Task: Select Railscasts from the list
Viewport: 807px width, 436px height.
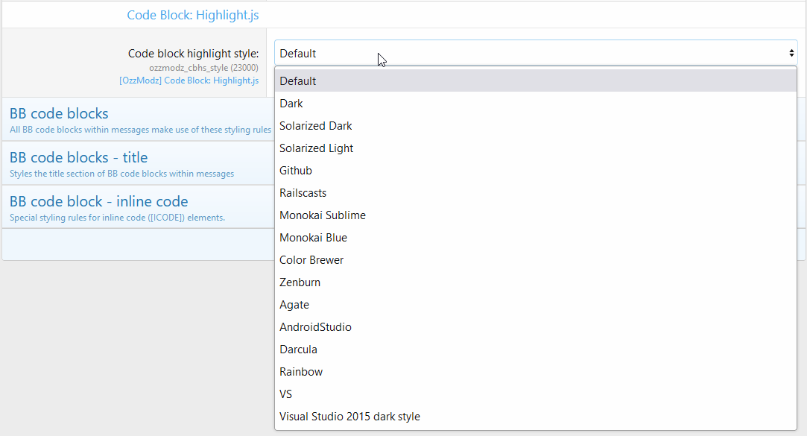Action: tap(303, 193)
